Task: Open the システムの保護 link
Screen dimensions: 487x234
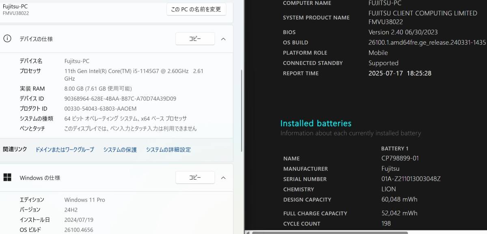Action: tap(119, 149)
